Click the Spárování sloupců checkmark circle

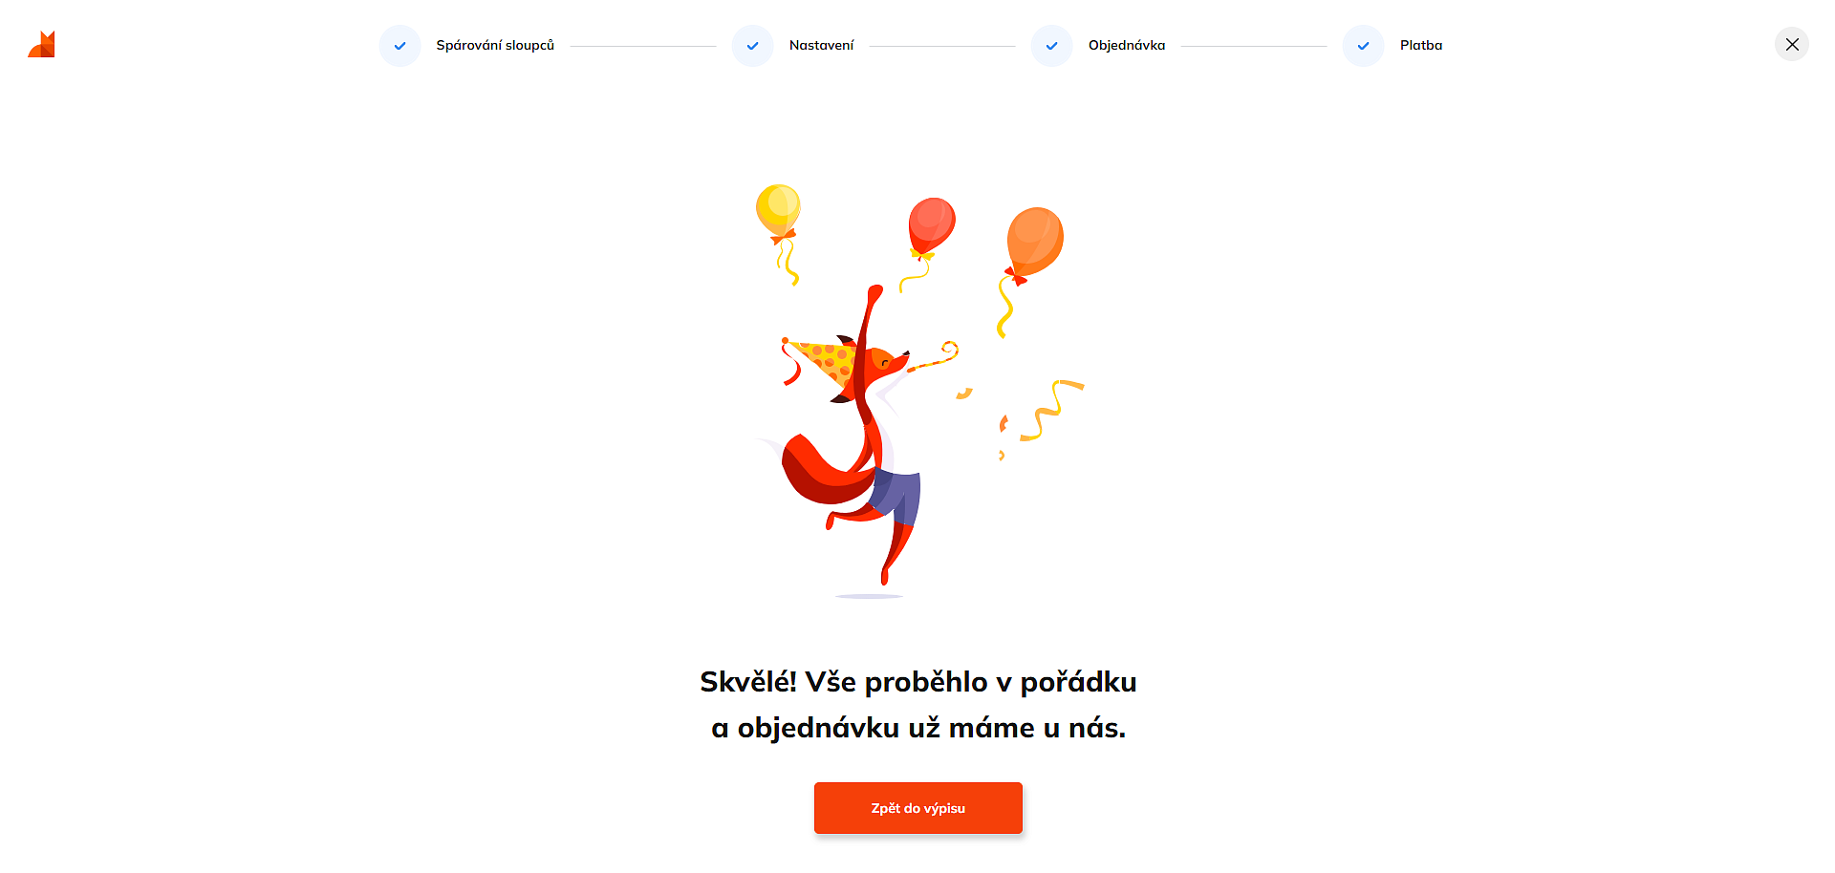(399, 46)
